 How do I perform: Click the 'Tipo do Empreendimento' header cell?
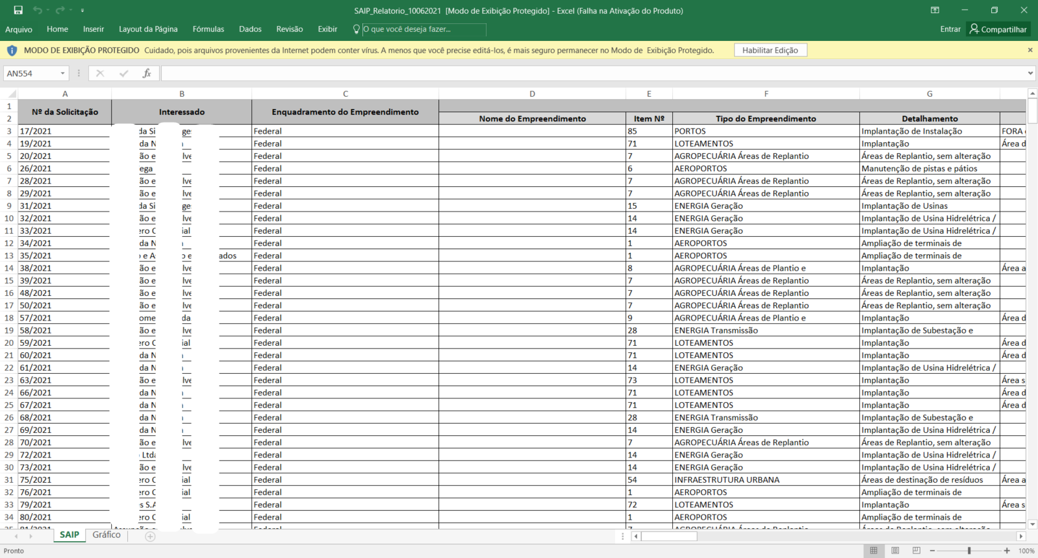tap(766, 119)
